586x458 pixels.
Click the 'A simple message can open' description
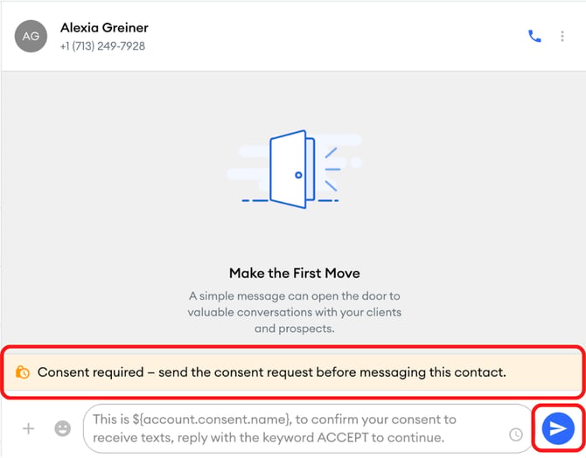click(x=295, y=312)
